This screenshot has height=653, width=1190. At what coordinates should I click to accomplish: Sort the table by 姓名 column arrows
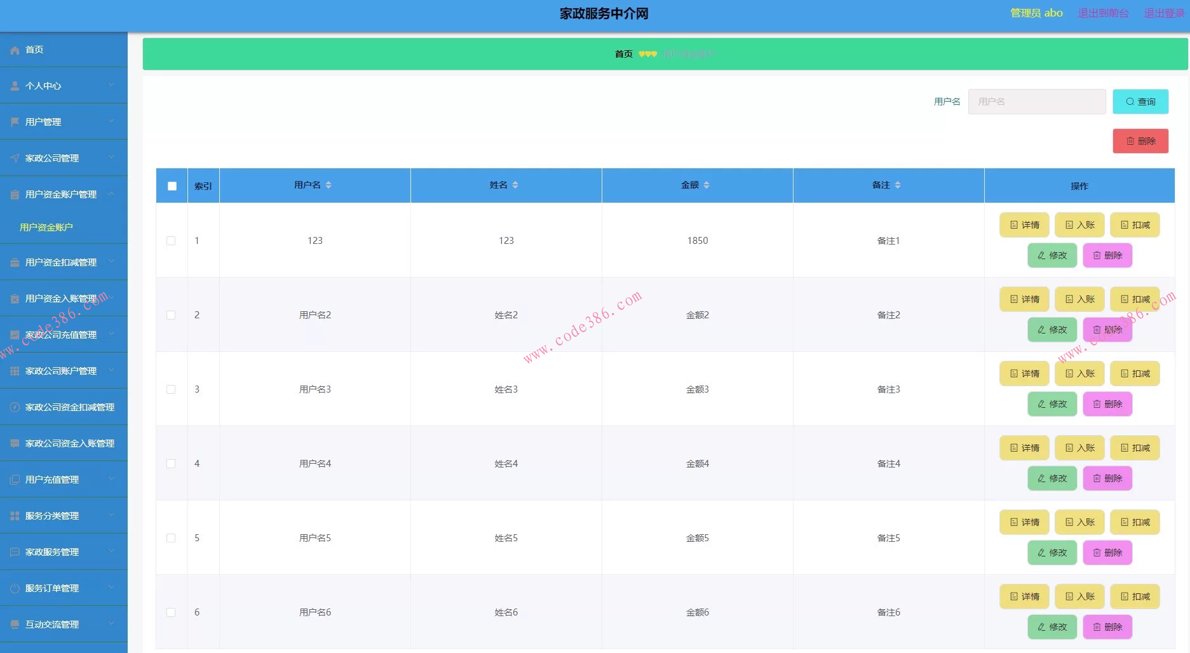point(515,185)
